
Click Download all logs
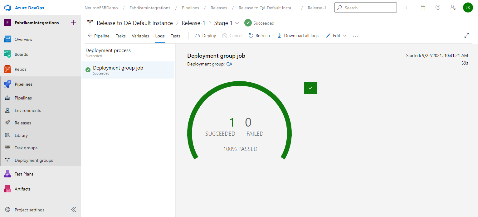click(298, 36)
